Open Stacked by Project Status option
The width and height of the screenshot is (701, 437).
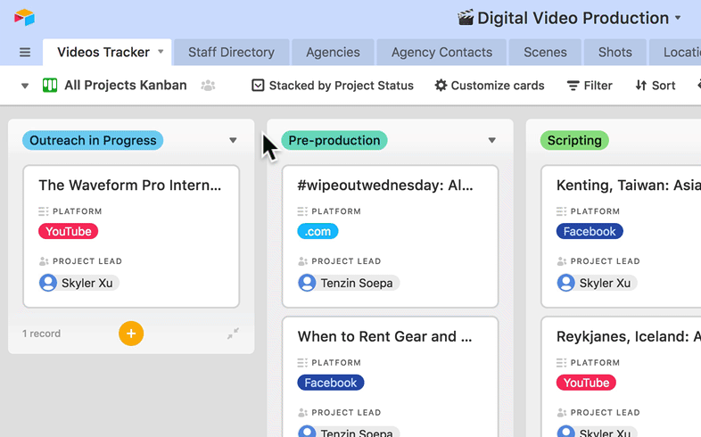pyautogui.click(x=333, y=86)
